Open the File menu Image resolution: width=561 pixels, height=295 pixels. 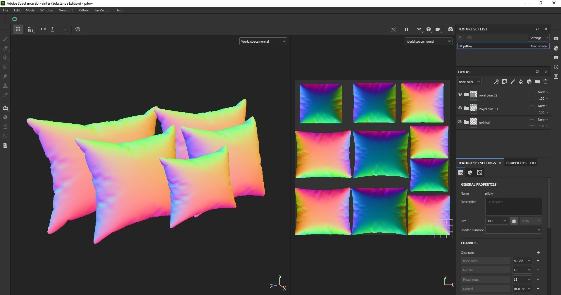pyautogui.click(x=6, y=10)
